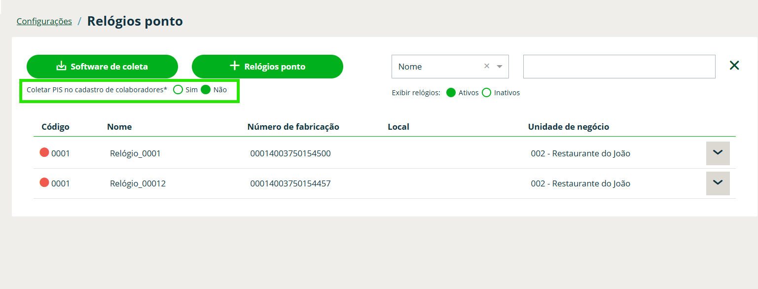The height and width of the screenshot is (289, 758).
Task: Select Não for Coletar PIS option
Action: [x=206, y=90]
